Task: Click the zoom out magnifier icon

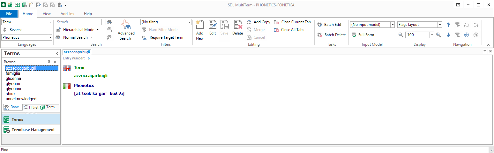Action: (x=401, y=35)
